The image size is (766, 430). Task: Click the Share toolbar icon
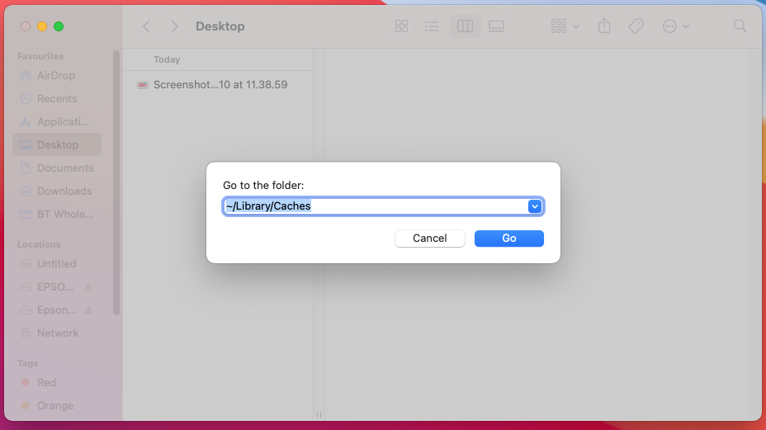click(x=604, y=26)
